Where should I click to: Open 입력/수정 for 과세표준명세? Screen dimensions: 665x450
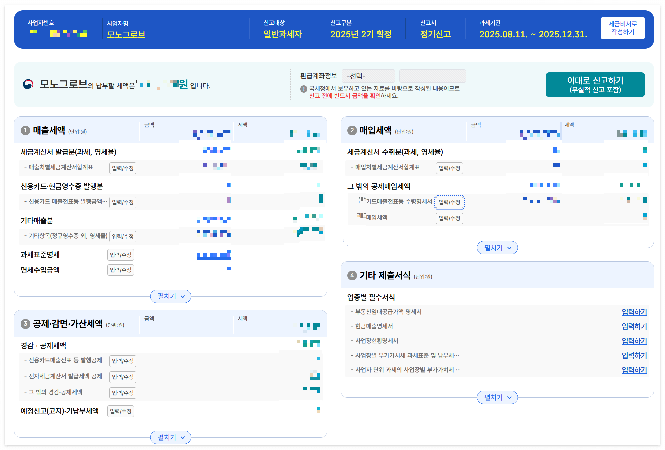[121, 255]
